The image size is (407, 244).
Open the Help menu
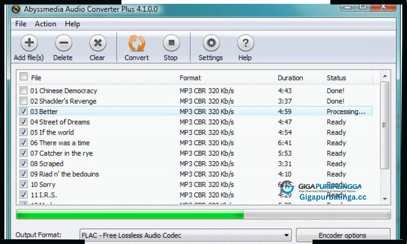[73, 24]
